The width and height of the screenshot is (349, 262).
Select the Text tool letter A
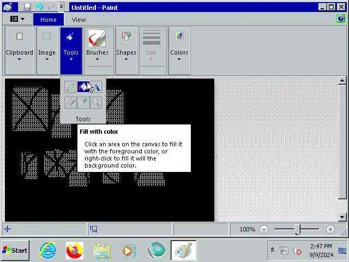point(96,87)
